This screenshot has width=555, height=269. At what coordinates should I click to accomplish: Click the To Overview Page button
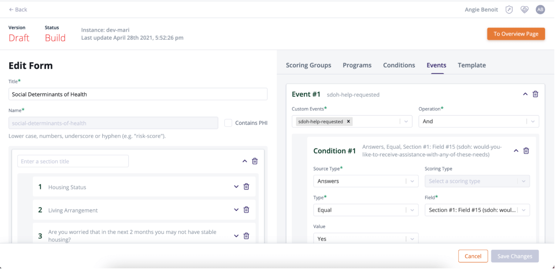[516, 34]
